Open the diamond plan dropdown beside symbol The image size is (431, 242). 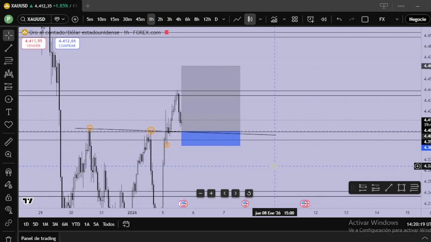(59, 19)
